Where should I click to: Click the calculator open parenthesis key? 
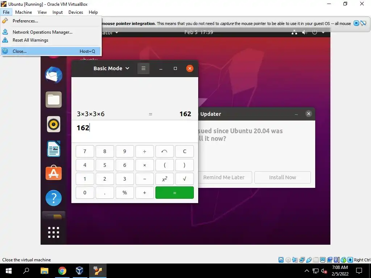[x=164, y=165]
